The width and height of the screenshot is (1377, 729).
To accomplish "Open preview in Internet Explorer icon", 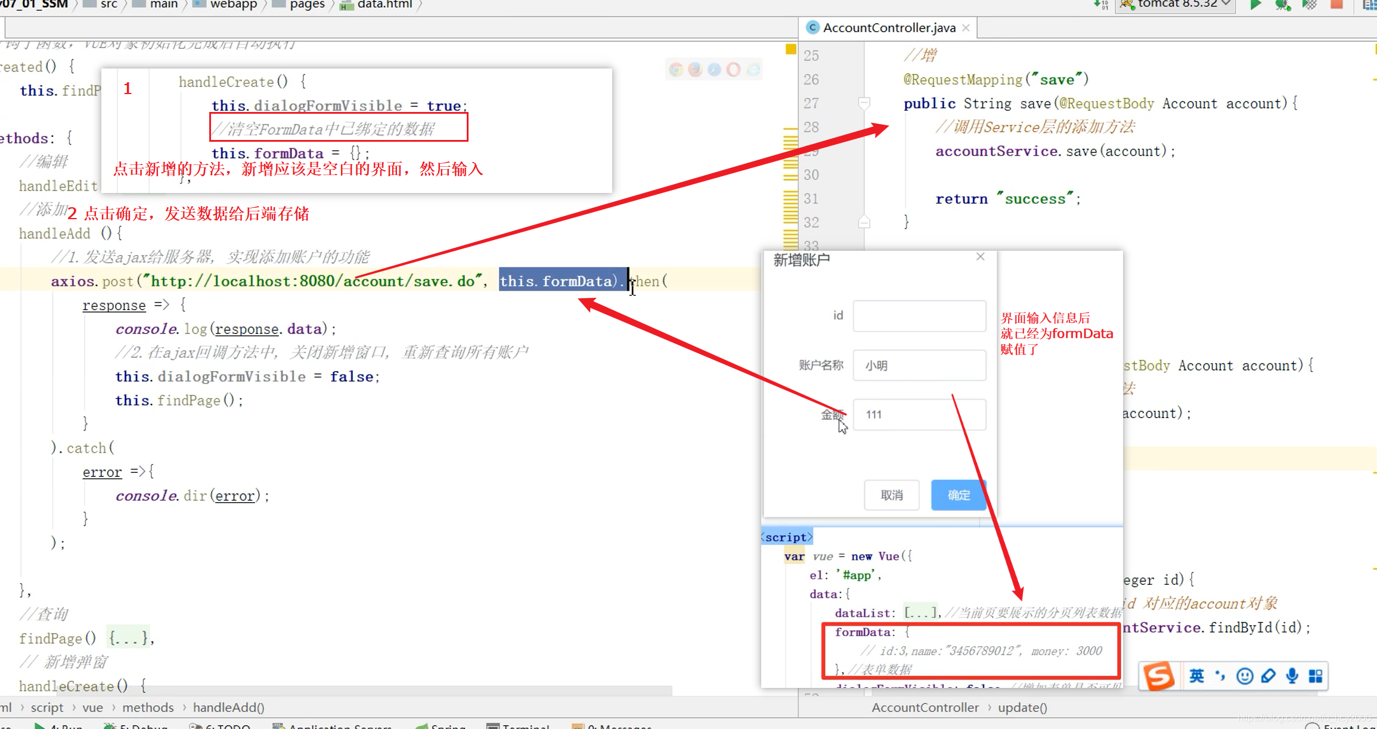I will (753, 70).
